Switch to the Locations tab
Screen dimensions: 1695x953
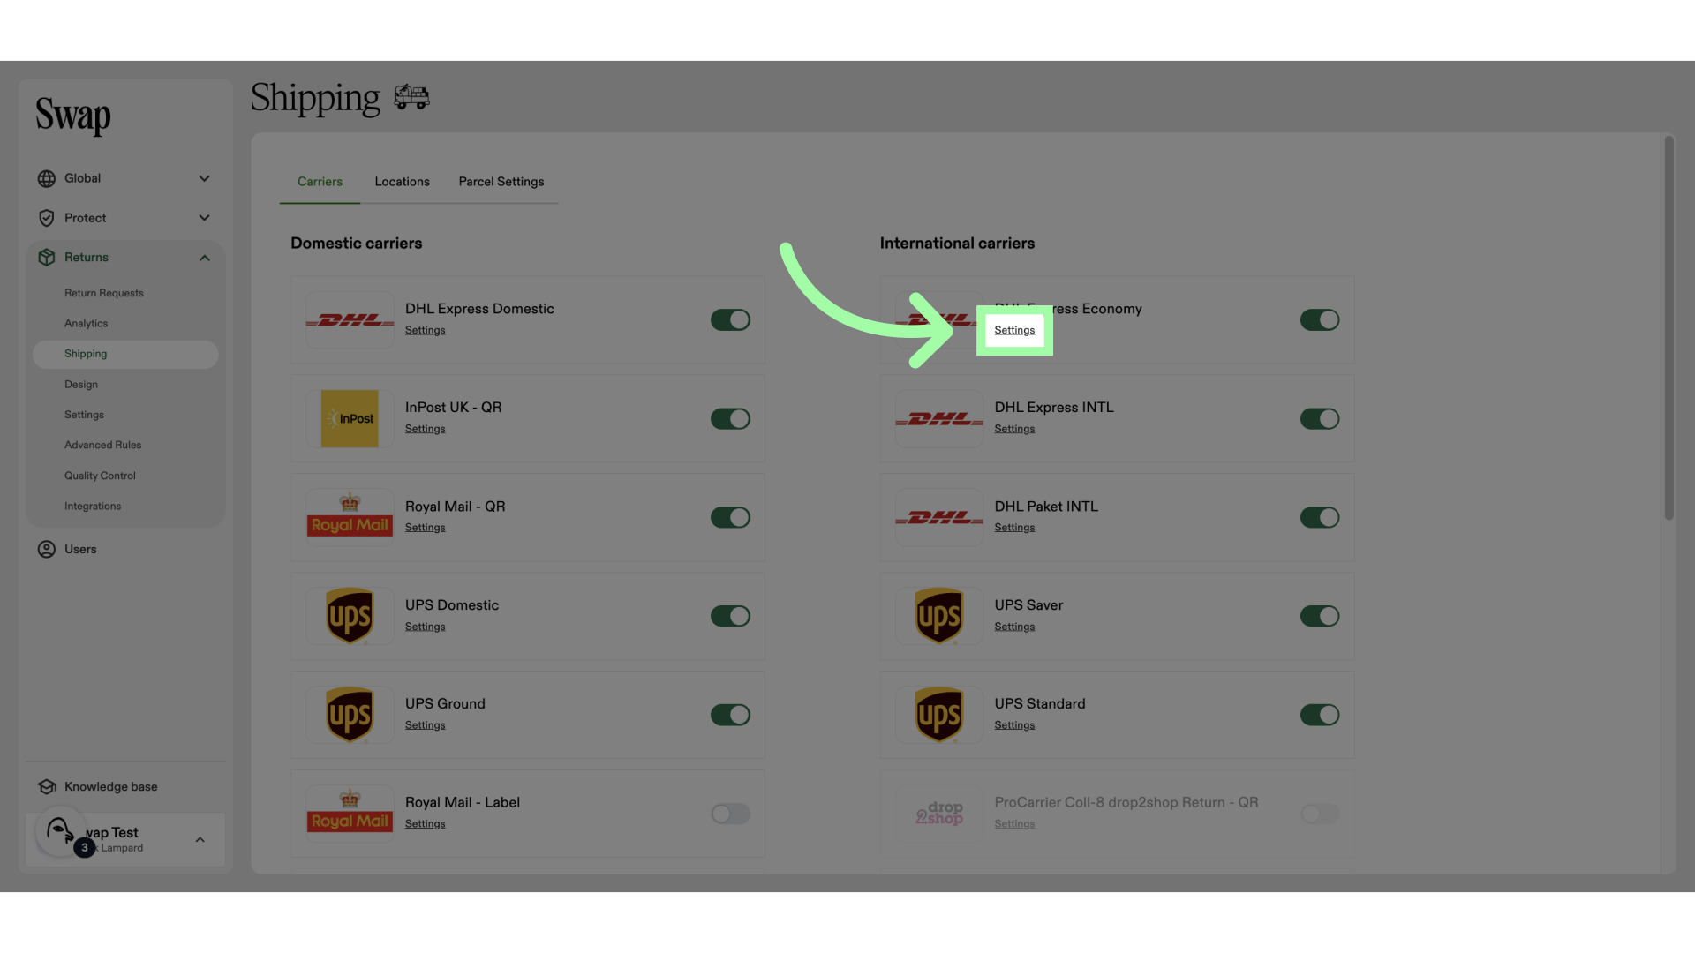tap(402, 182)
